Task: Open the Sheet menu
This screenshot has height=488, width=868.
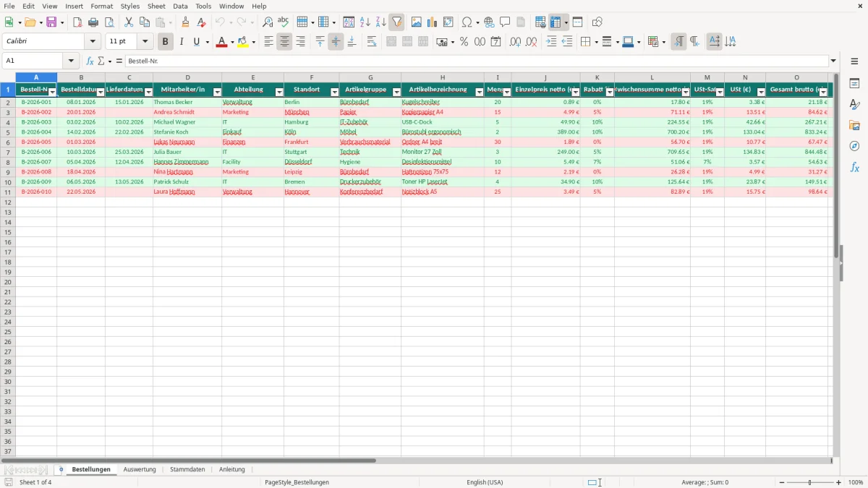Action: (156, 6)
